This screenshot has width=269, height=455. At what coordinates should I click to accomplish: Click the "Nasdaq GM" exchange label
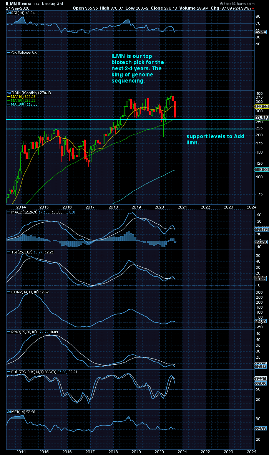pyautogui.click(x=52, y=4)
